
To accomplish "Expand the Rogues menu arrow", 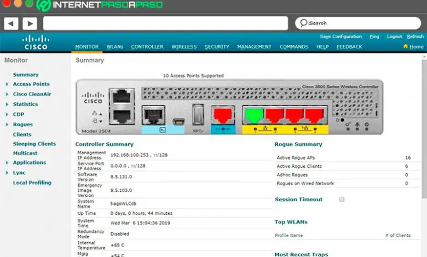I will click(7, 124).
